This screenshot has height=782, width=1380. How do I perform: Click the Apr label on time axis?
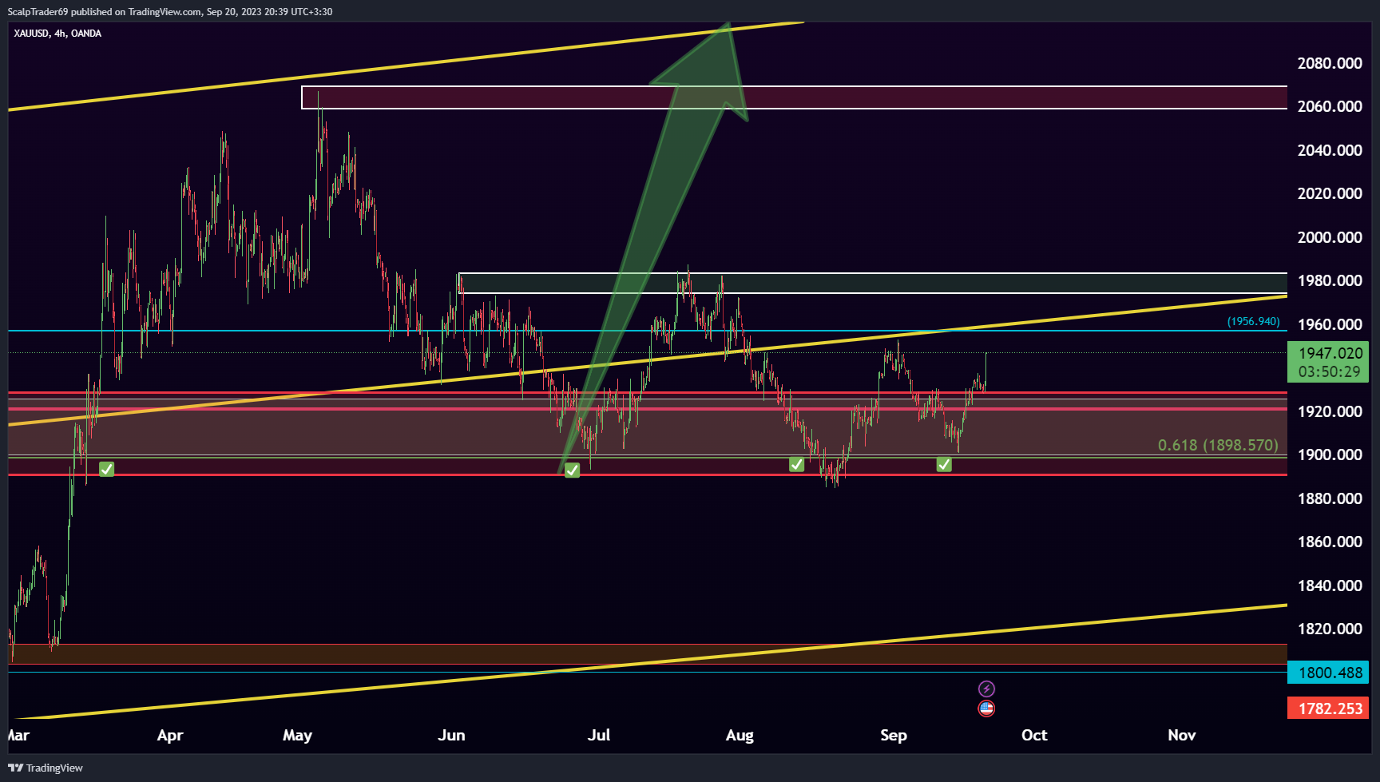click(x=170, y=736)
